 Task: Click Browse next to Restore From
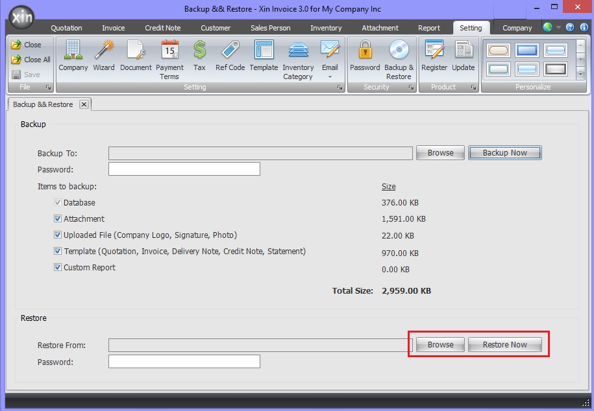pyautogui.click(x=440, y=345)
